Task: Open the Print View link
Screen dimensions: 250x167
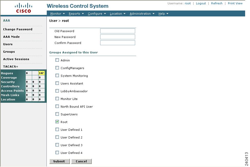Action: point(235,3)
